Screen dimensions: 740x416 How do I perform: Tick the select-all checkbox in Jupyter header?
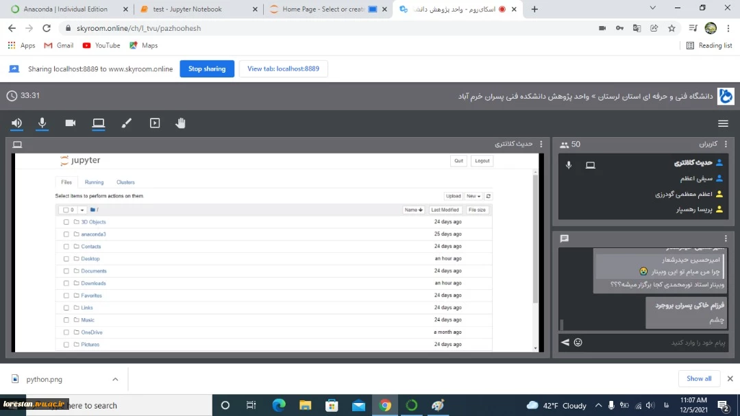(66, 210)
